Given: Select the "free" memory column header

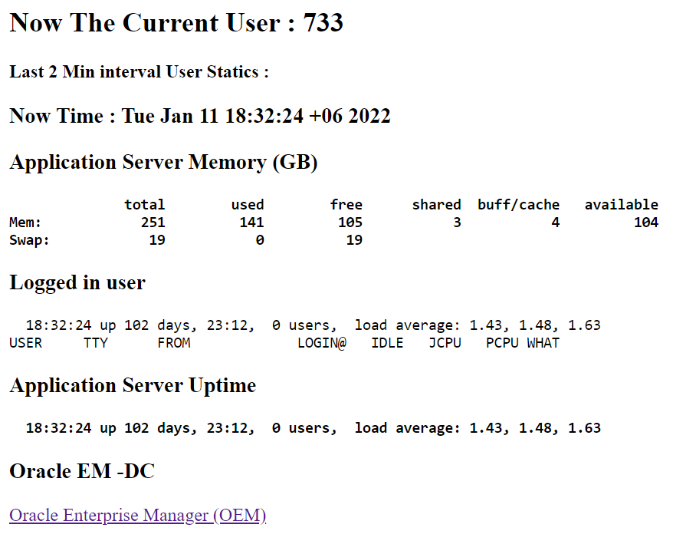Looking at the screenshot, I should (346, 205).
